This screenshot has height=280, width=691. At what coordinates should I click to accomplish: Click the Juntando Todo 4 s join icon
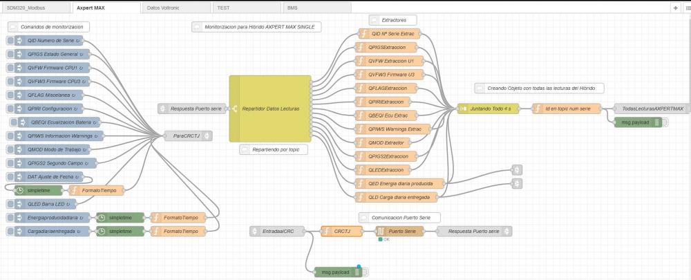(x=462, y=109)
